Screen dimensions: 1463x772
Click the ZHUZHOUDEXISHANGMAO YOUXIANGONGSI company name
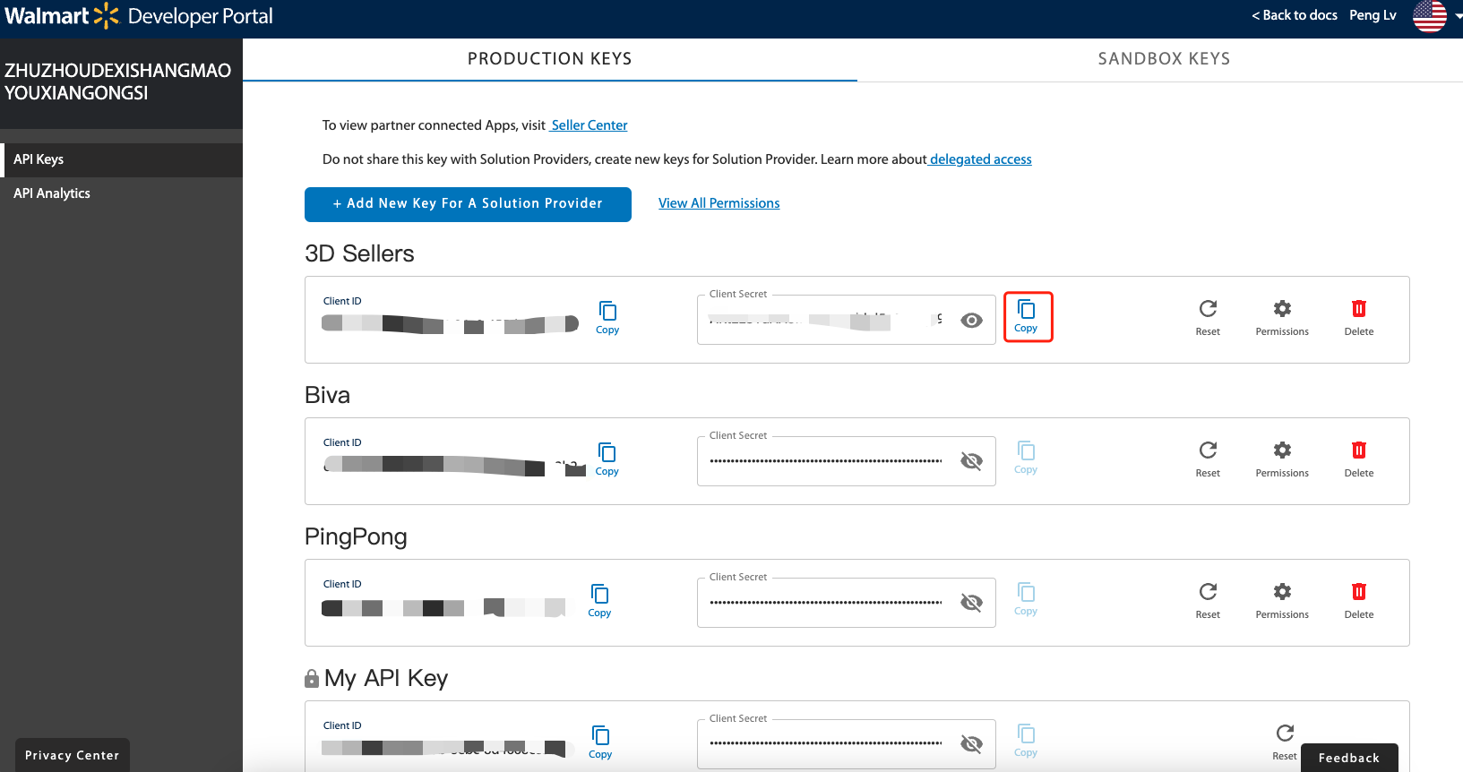click(x=117, y=81)
